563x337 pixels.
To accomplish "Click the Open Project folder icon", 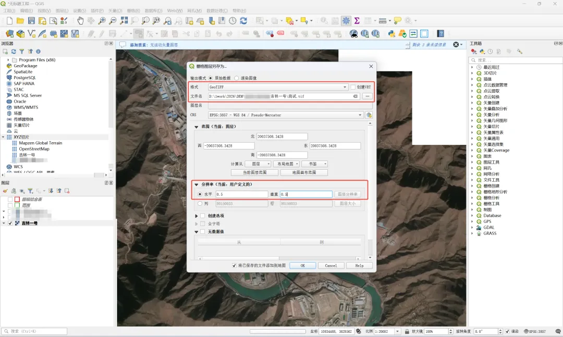I will (x=20, y=21).
